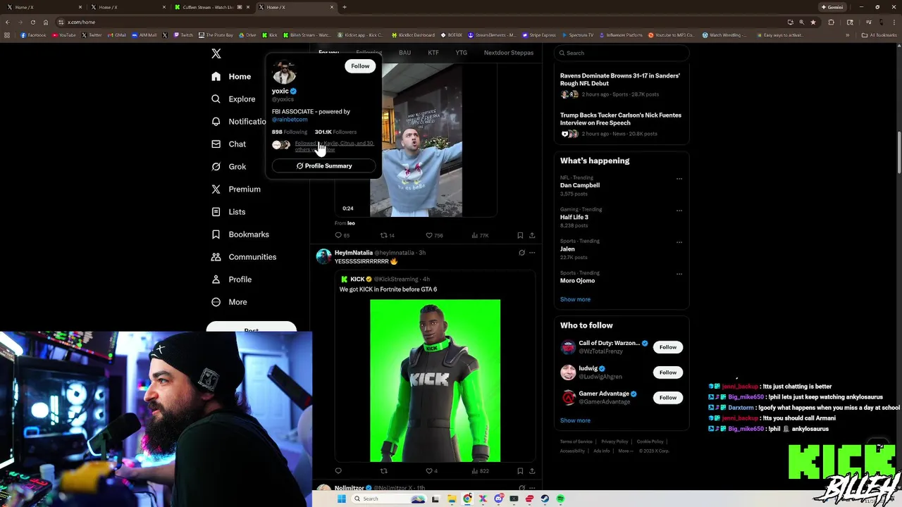This screenshot has height=507, width=902.
Task: Expand the More menu in the sidebar
Action: click(x=229, y=301)
